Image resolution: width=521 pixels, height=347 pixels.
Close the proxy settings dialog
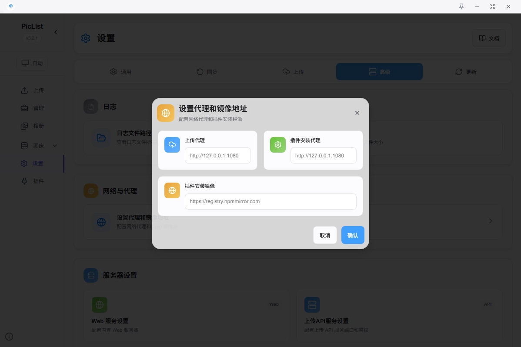(357, 113)
